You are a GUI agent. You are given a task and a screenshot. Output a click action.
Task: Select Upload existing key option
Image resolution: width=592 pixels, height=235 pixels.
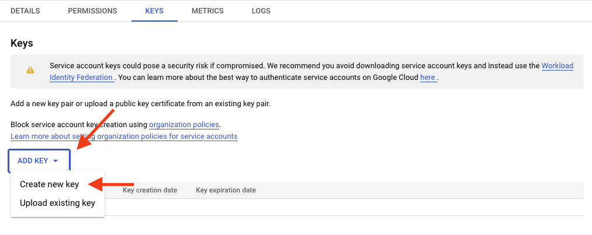(x=57, y=203)
